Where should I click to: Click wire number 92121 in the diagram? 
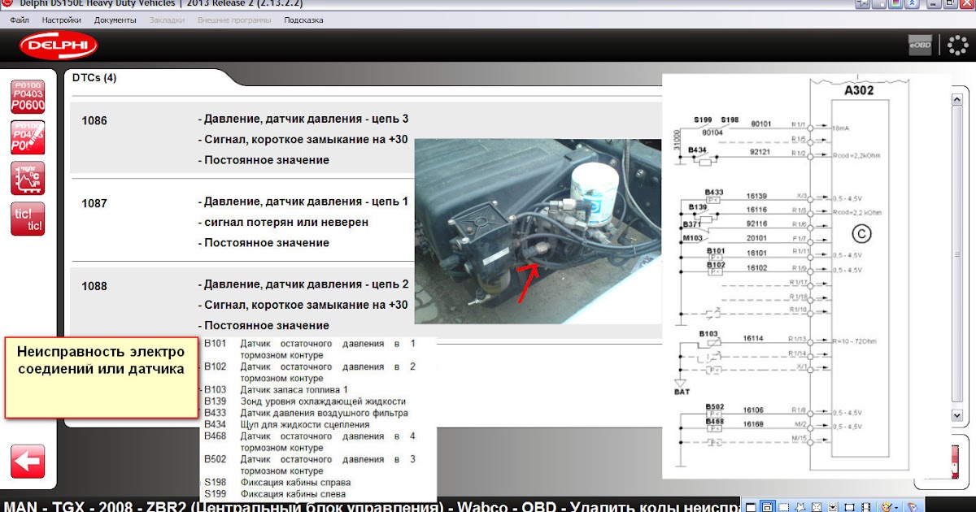click(760, 152)
